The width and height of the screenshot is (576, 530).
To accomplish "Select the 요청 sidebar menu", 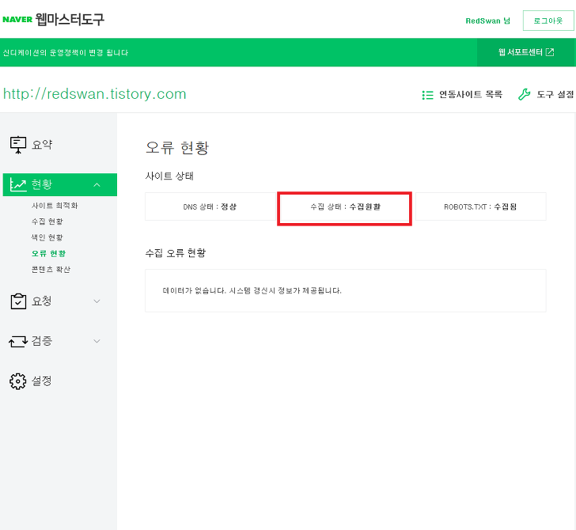I will point(41,301).
